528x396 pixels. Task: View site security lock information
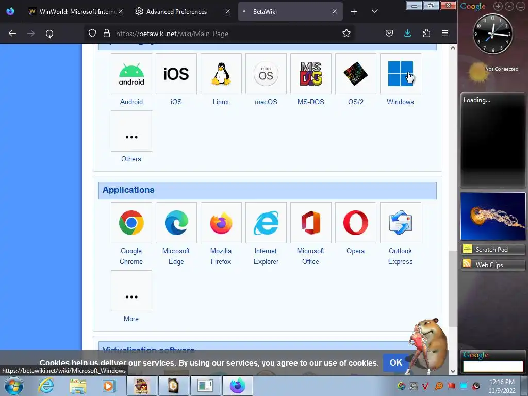click(x=107, y=33)
